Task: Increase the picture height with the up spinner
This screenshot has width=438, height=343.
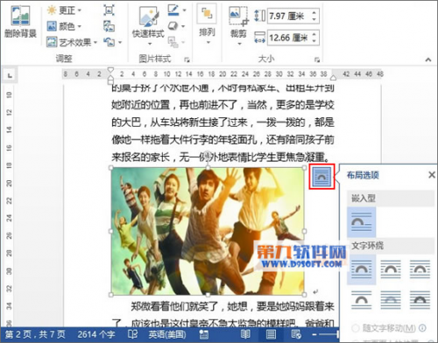Action: [314, 12]
